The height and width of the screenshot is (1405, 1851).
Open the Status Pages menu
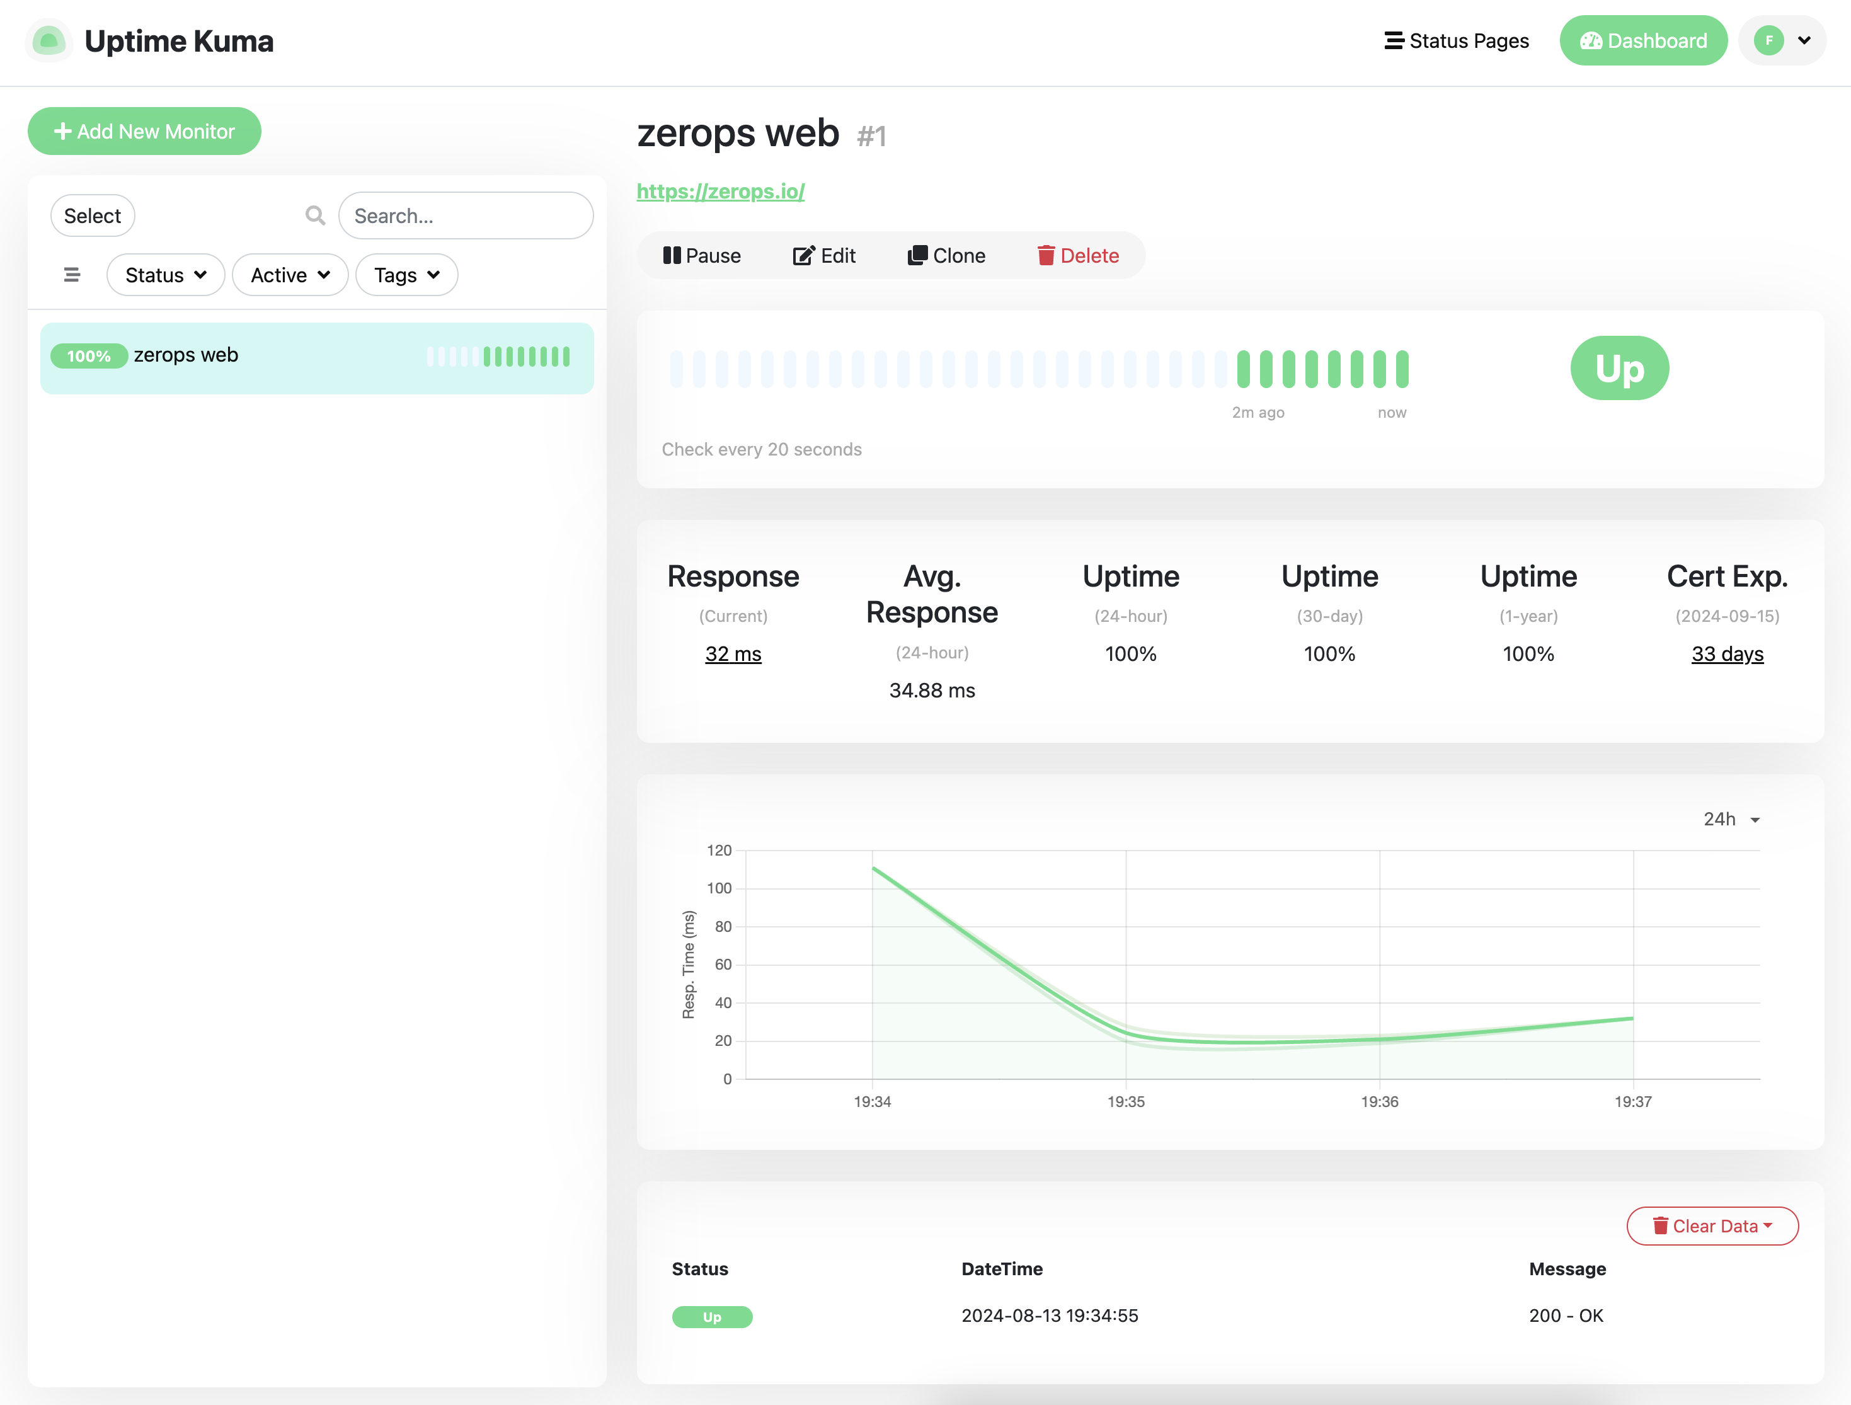click(1456, 39)
